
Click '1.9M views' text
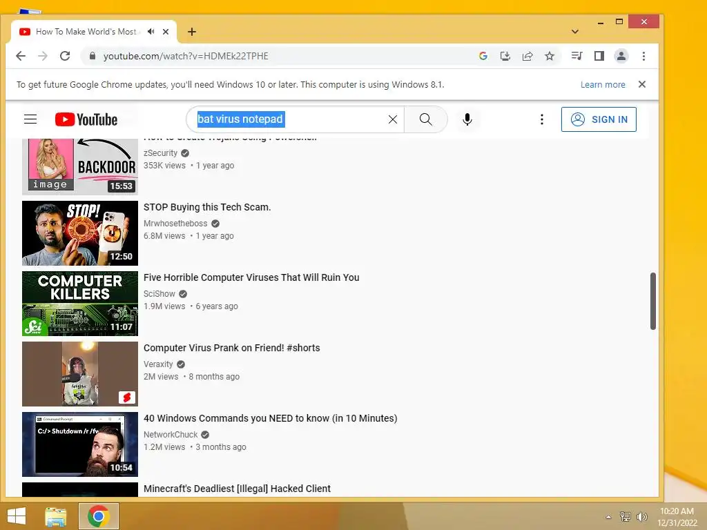coord(164,306)
